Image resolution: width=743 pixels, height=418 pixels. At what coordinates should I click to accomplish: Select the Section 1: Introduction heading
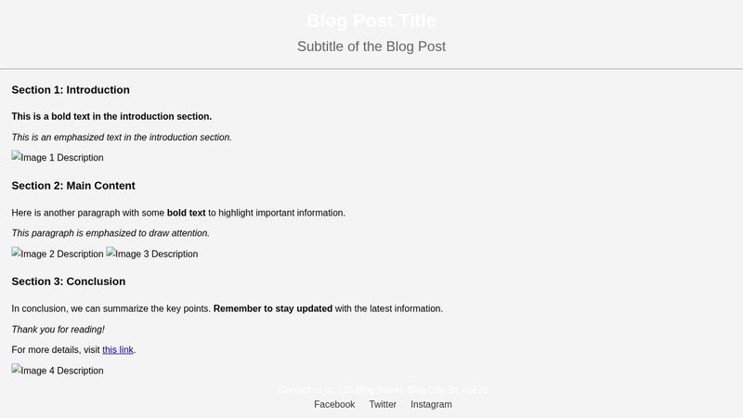tap(71, 90)
